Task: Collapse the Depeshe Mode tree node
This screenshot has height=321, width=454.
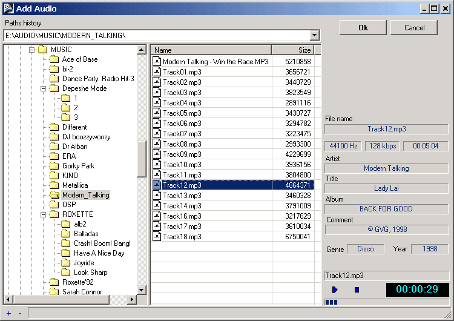Action: [x=44, y=88]
